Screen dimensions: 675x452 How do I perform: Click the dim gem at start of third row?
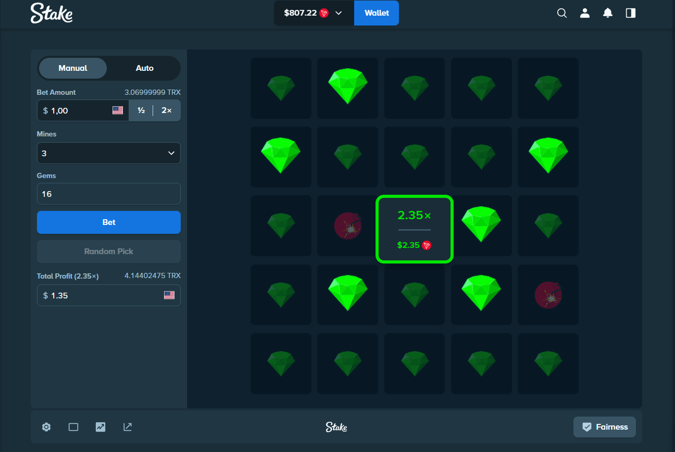[x=281, y=225]
